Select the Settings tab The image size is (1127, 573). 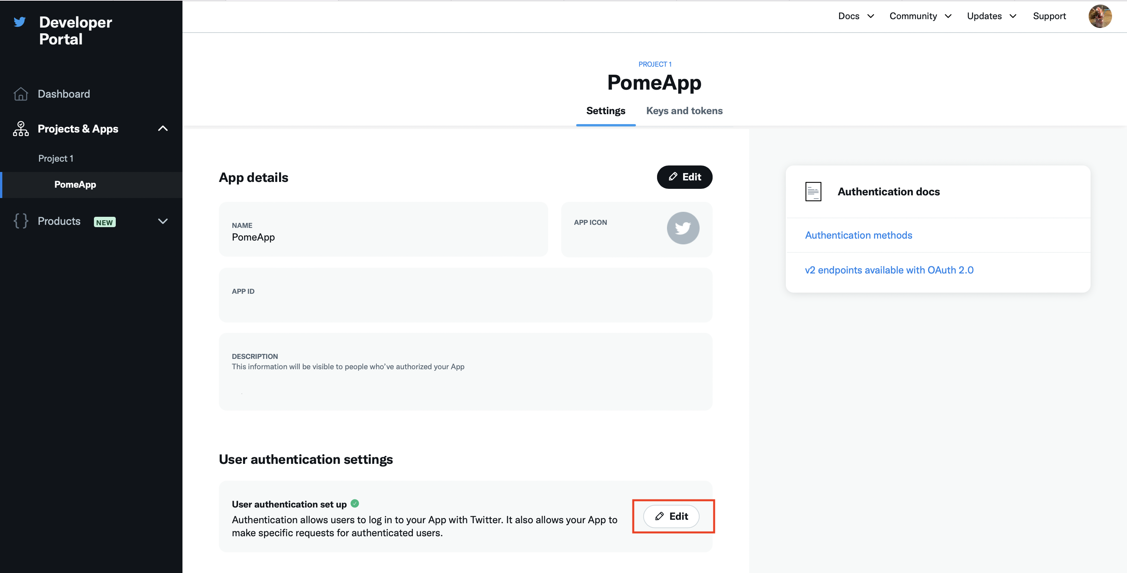[x=606, y=111]
